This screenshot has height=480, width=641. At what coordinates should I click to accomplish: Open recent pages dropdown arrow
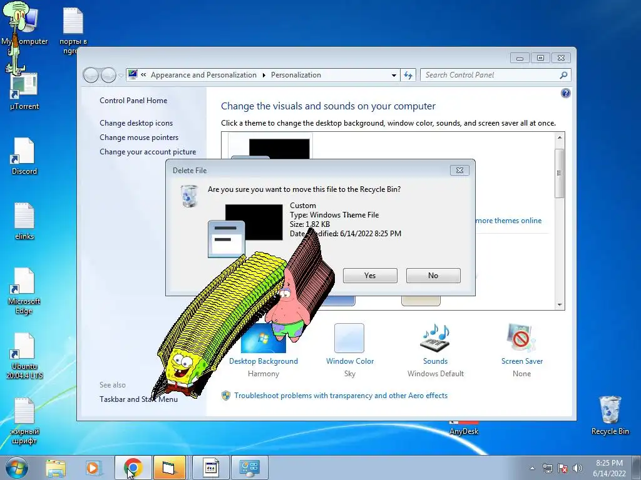coord(121,76)
